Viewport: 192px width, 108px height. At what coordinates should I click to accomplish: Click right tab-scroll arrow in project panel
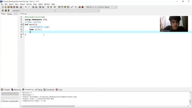pyautogui.click(x=17, y=14)
